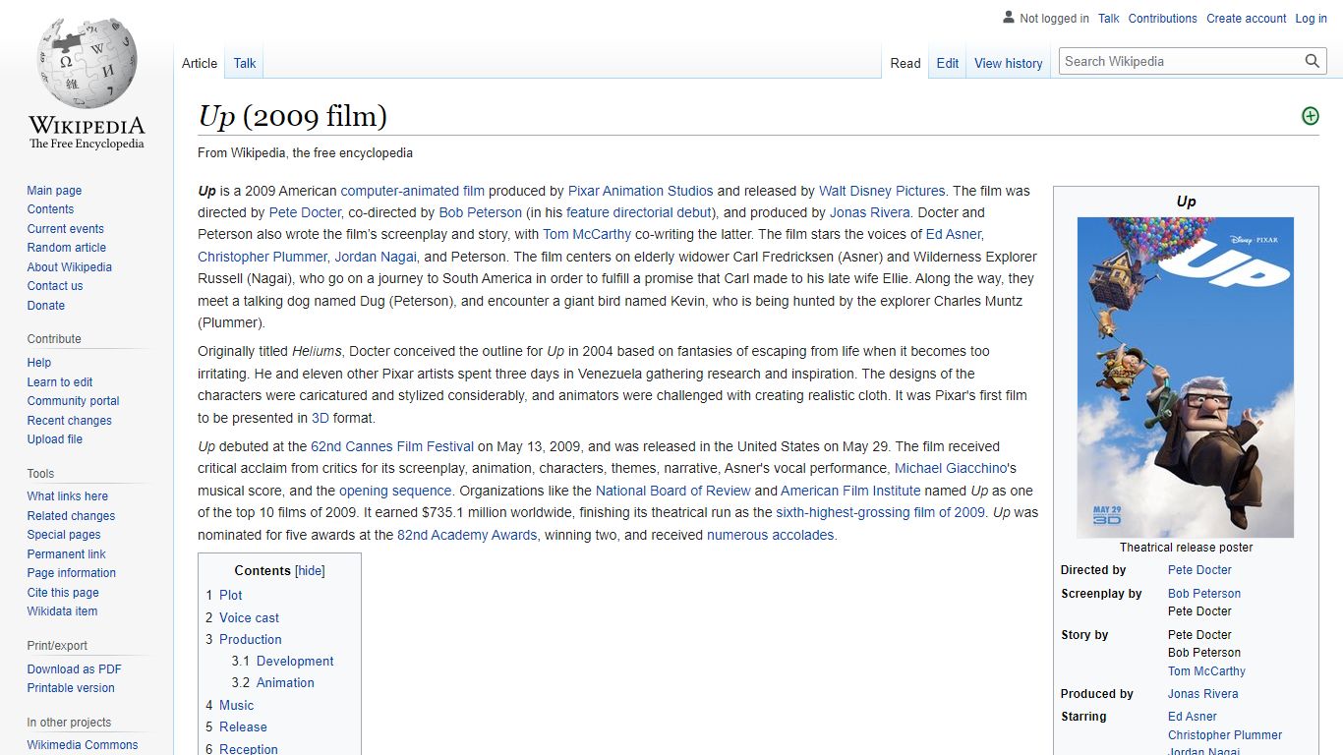Open Current events sidebar link
This screenshot has height=755, width=1343.
point(65,229)
